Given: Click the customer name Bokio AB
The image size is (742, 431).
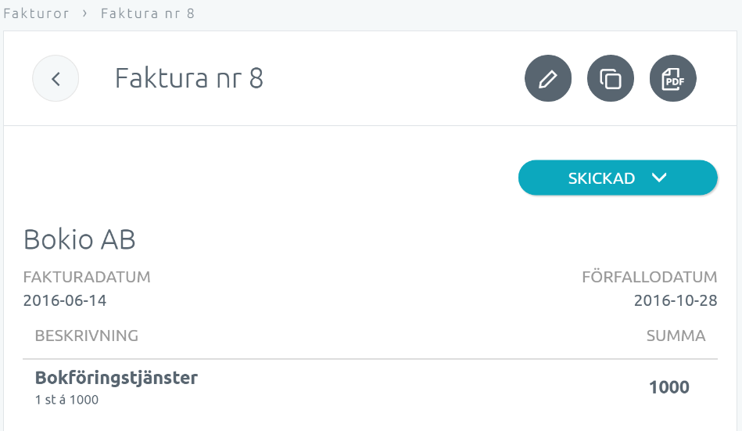Looking at the screenshot, I should 80,239.
